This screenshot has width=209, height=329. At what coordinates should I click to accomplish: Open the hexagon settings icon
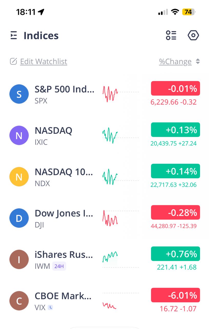pyautogui.click(x=193, y=35)
